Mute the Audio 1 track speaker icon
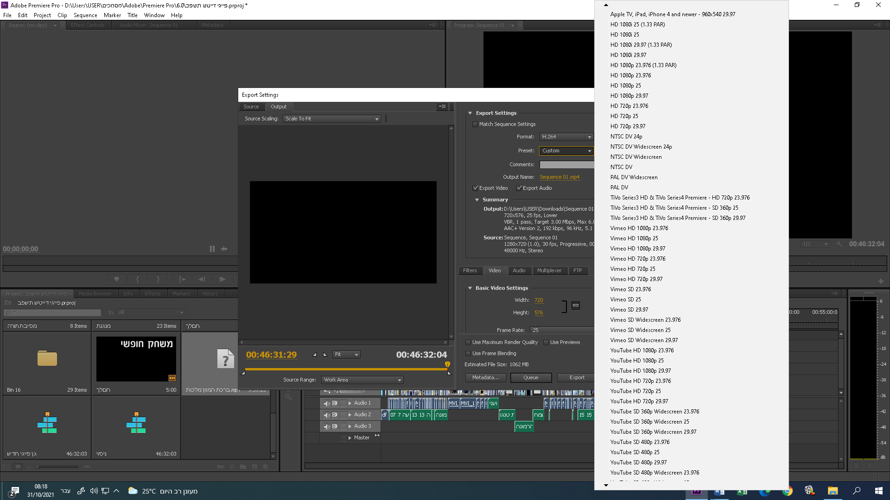Viewport: 890px width, 500px height. click(327, 403)
